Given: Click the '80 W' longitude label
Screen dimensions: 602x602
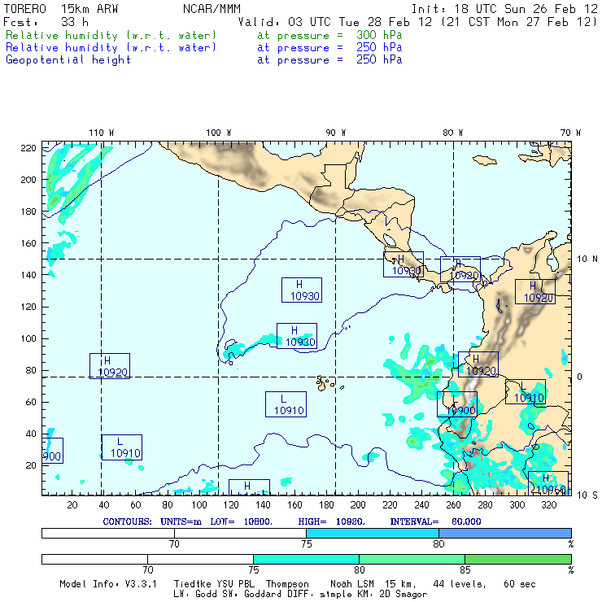Looking at the screenshot, I should point(452,133).
